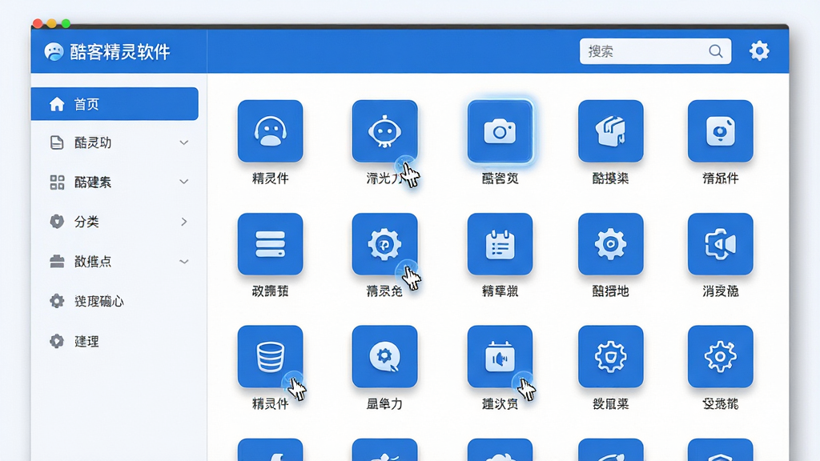
Task: Open the plain gear tile right of shield gear
Action: tap(720, 356)
